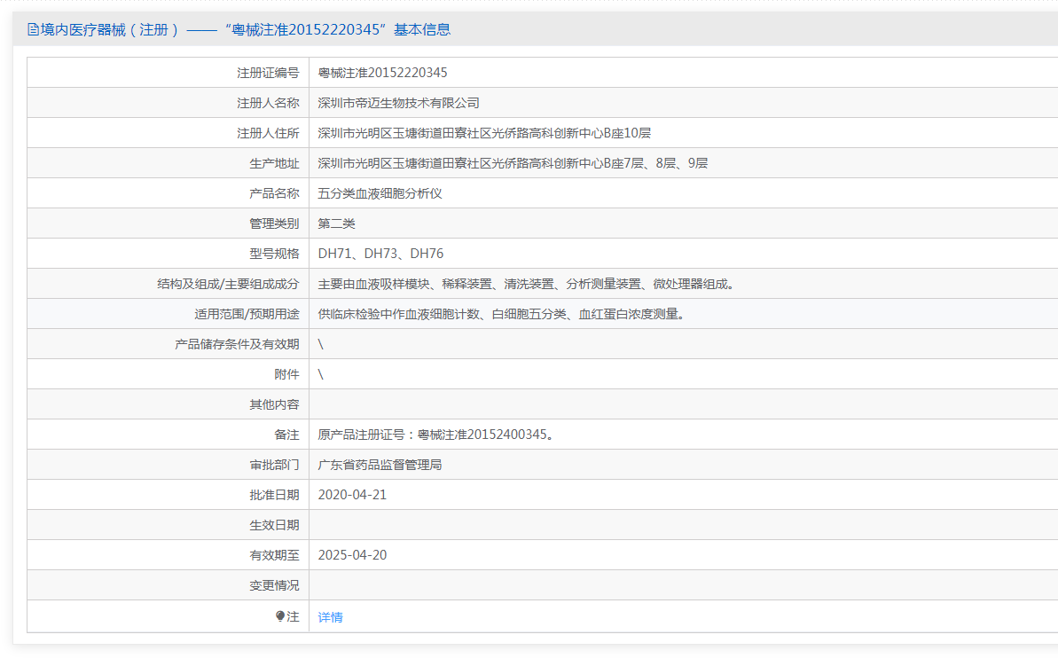This screenshot has width=1058, height=666.
Task: Open the 详情 link in the note row
Action: [331, 617]
